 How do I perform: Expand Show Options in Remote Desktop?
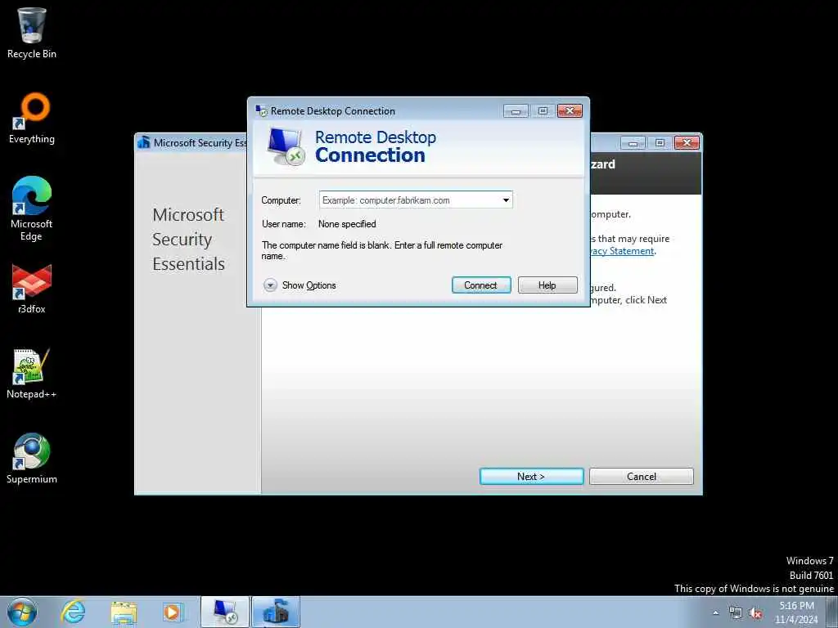[x=300, y=285]
